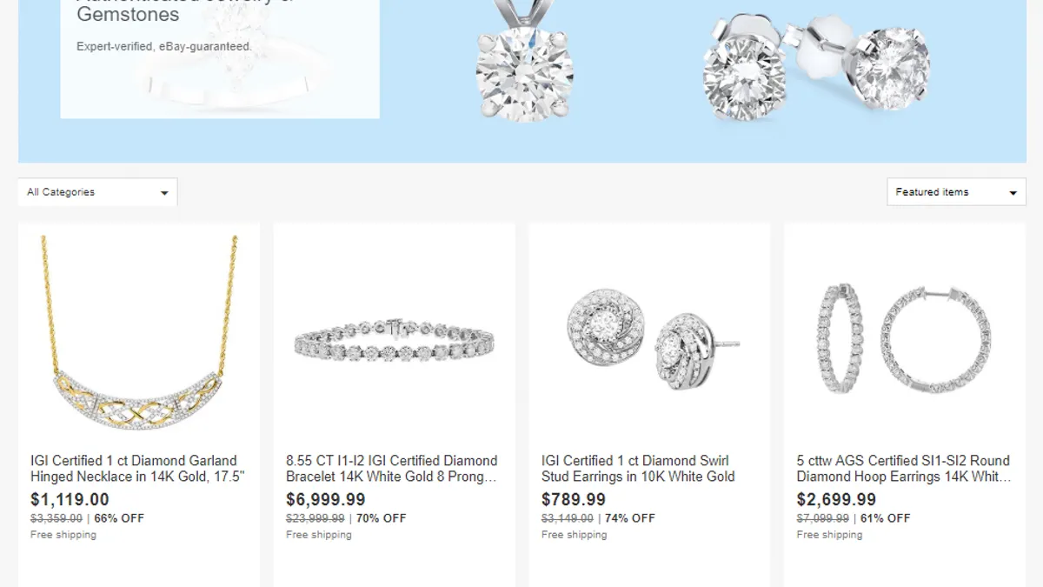
Task: Open the All Categories dropdown
Action: click(97, 192)
